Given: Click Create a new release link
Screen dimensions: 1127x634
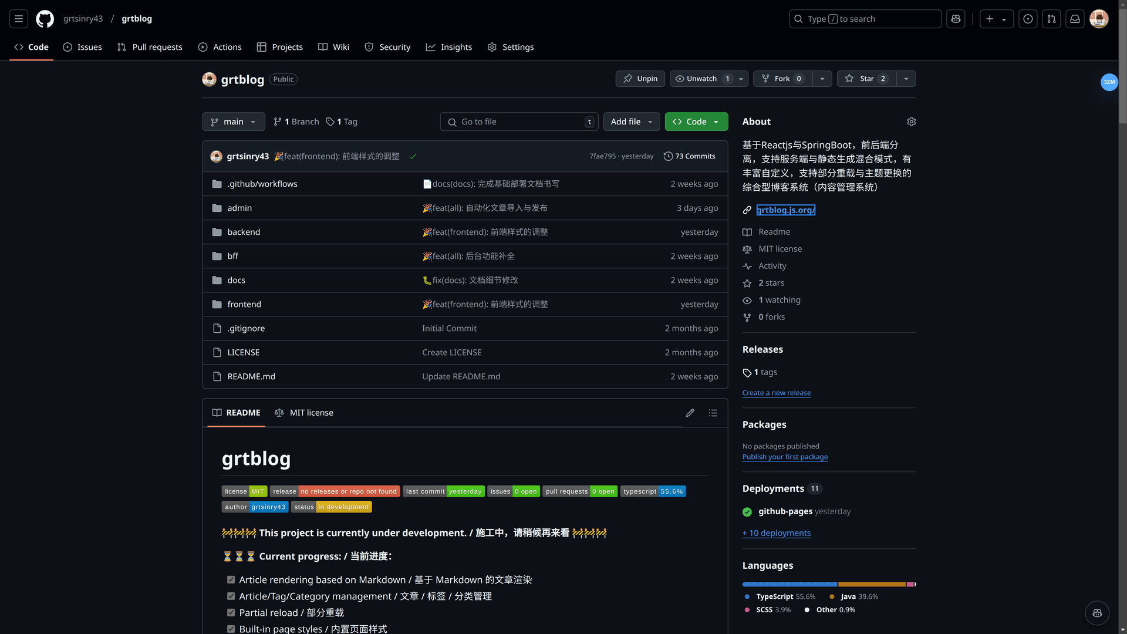Looking at the screenshot, I should coord(776,393).
